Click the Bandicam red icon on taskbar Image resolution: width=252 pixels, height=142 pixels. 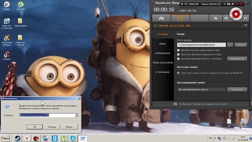pyautogui.click(x=36, y=138)
